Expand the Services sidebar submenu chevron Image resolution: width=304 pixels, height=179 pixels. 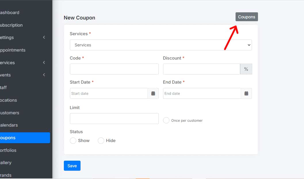pos(44,62)
